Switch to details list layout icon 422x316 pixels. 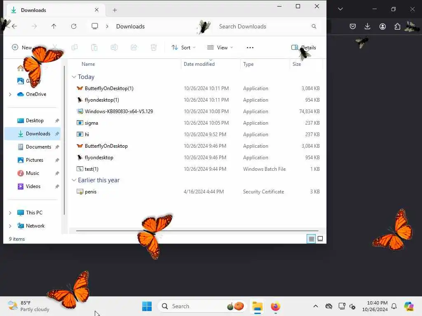(312, 239)
